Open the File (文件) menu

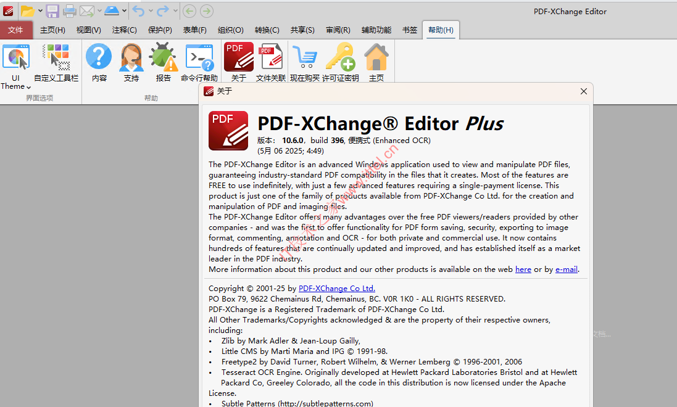[x=16, y=30]
